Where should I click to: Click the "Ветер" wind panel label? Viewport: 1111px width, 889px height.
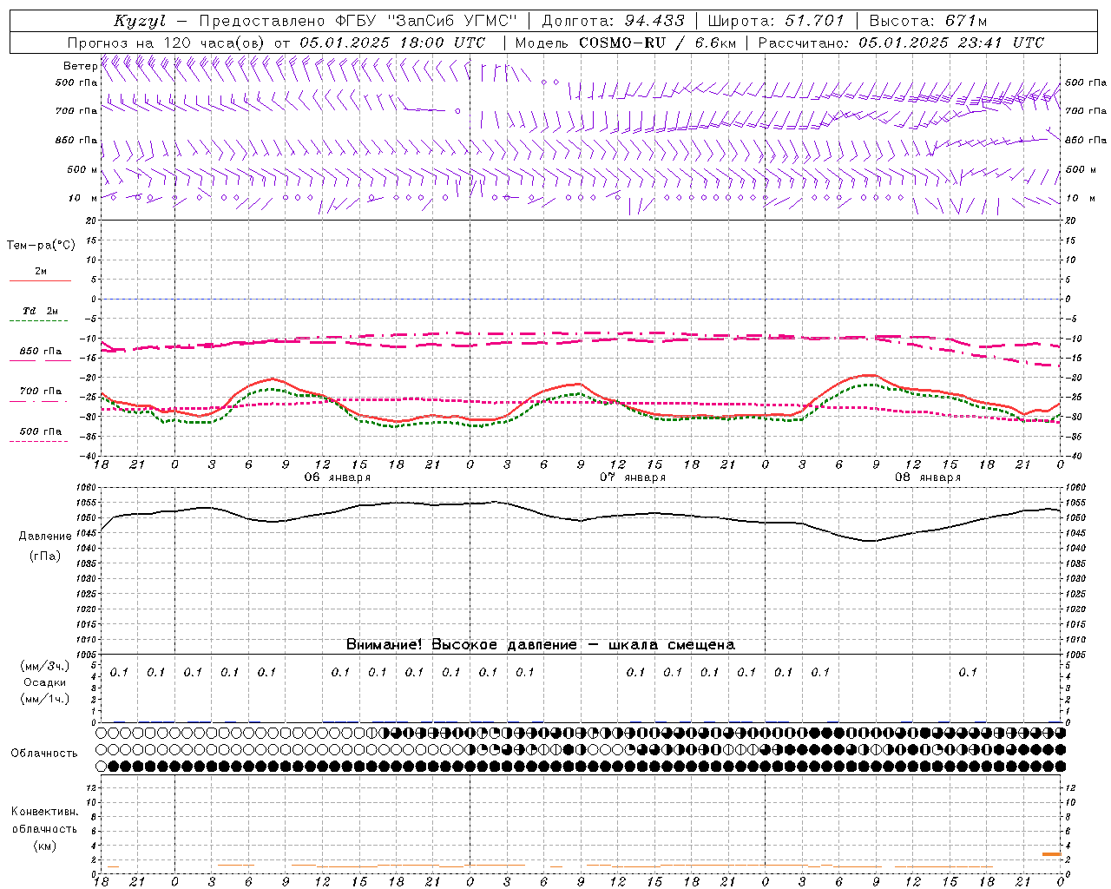point(80,66)
